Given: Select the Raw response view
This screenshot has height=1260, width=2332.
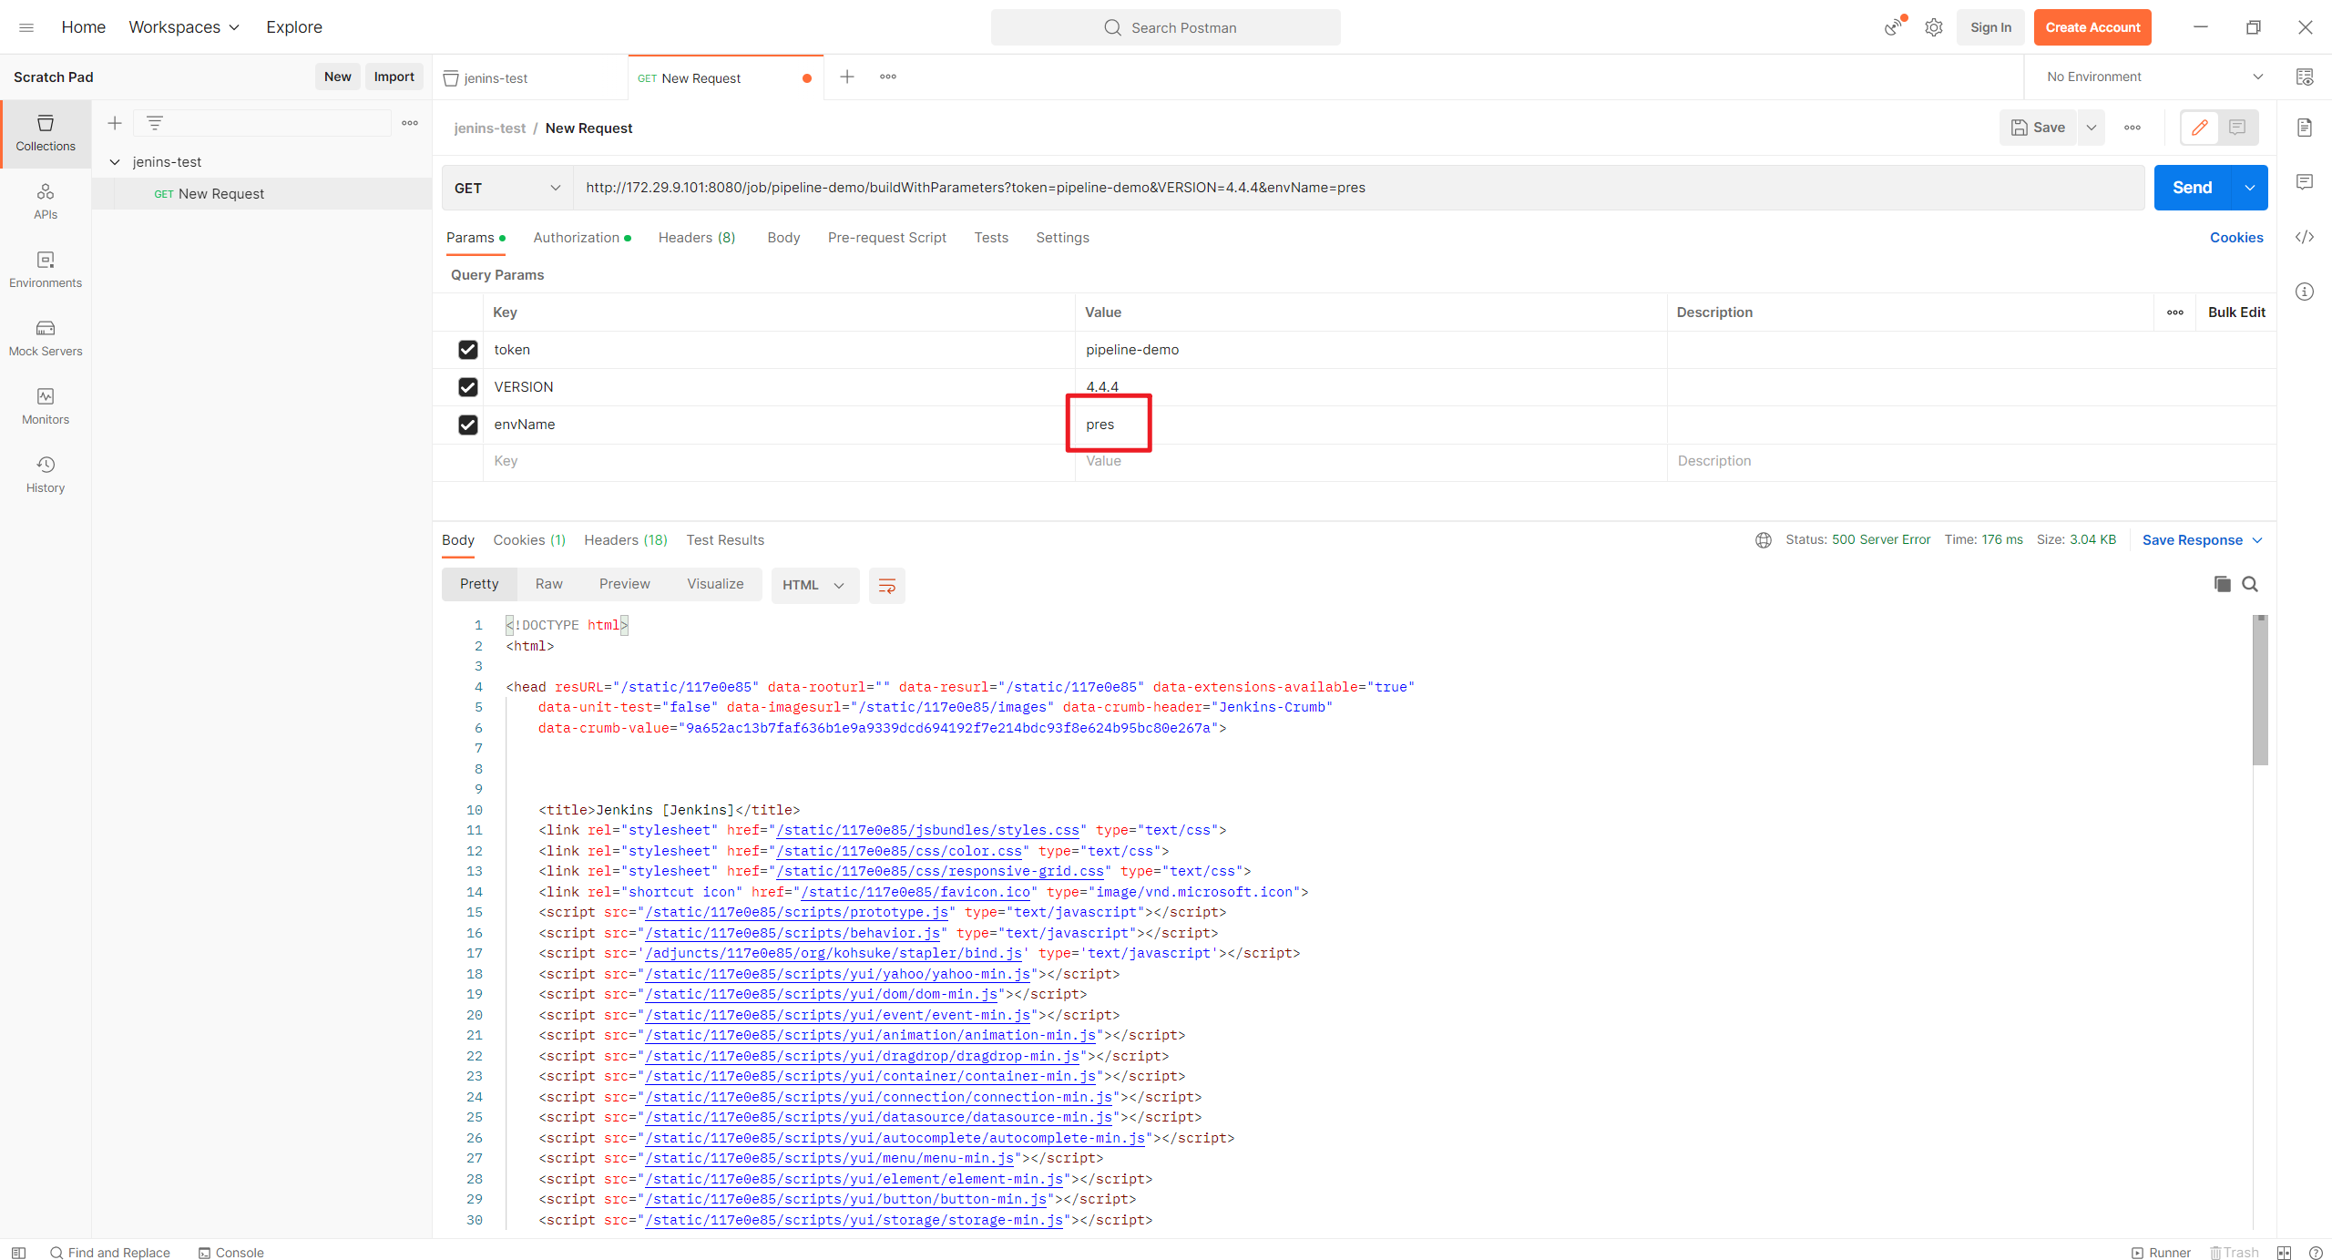Looking at the screenshot, I should (548, 584).
